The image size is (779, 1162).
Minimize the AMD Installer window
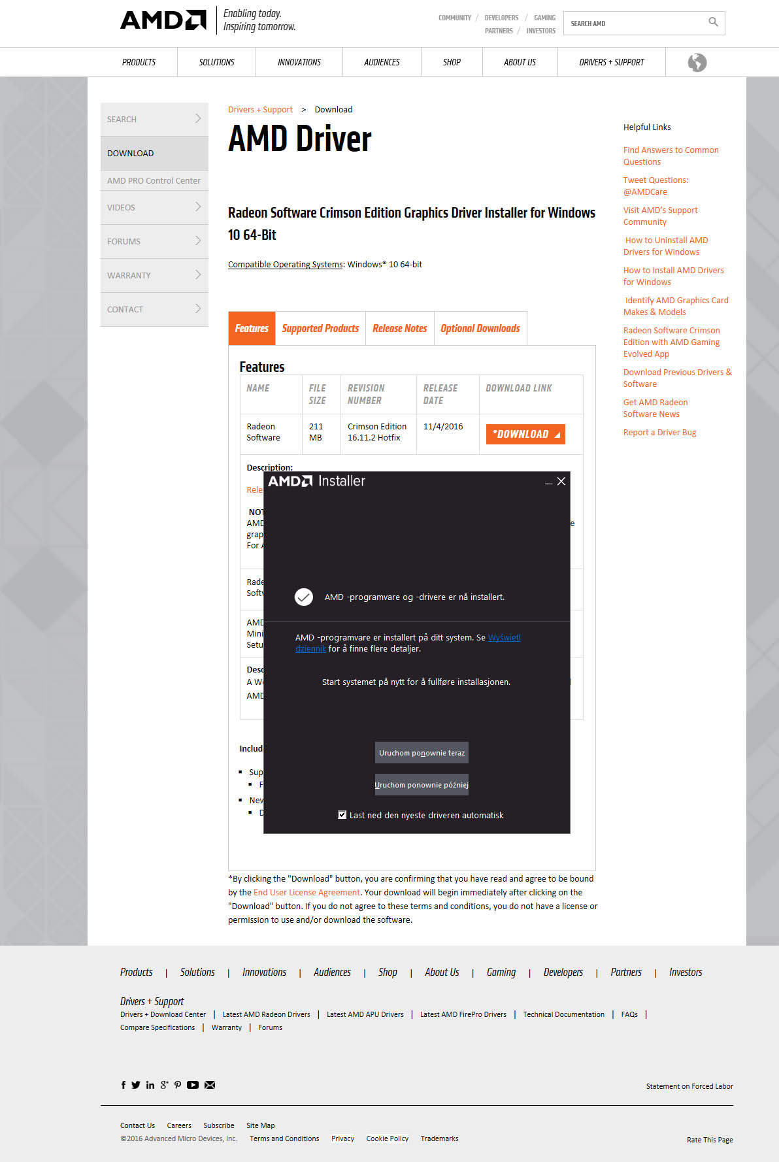point(549,482)
